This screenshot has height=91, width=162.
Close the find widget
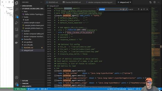pos(147,9)
